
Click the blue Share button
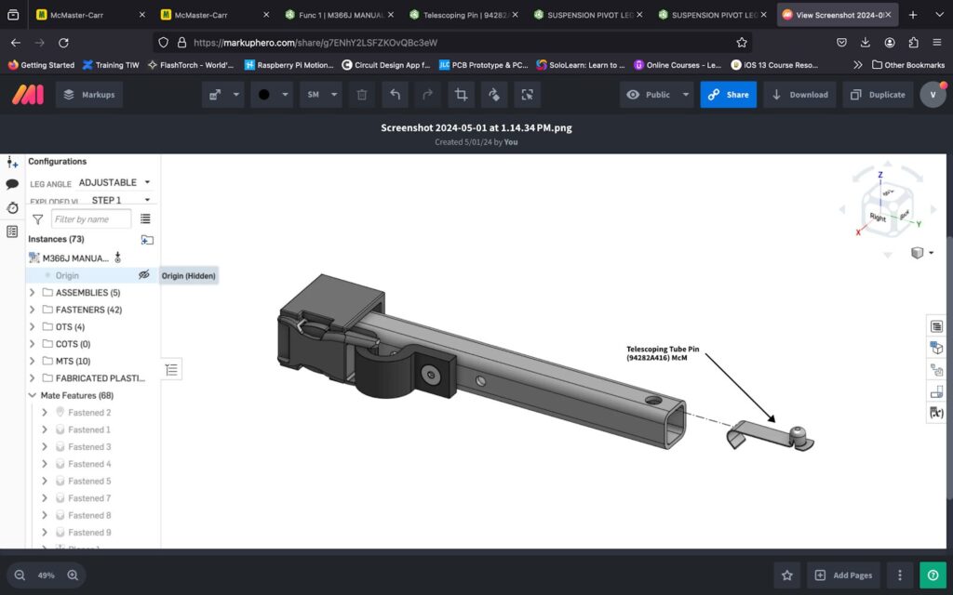[728, 94]
